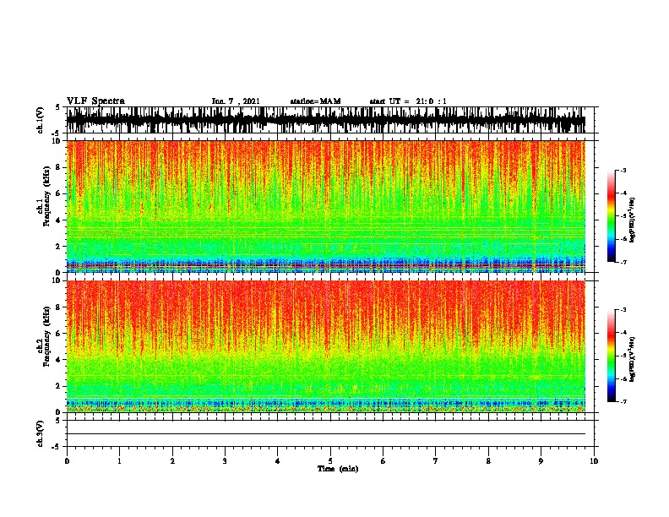Viewport: 669px width, 517px height.
Task: Click the ch.1(V) black waveform strip
Action: pos(326,120)
